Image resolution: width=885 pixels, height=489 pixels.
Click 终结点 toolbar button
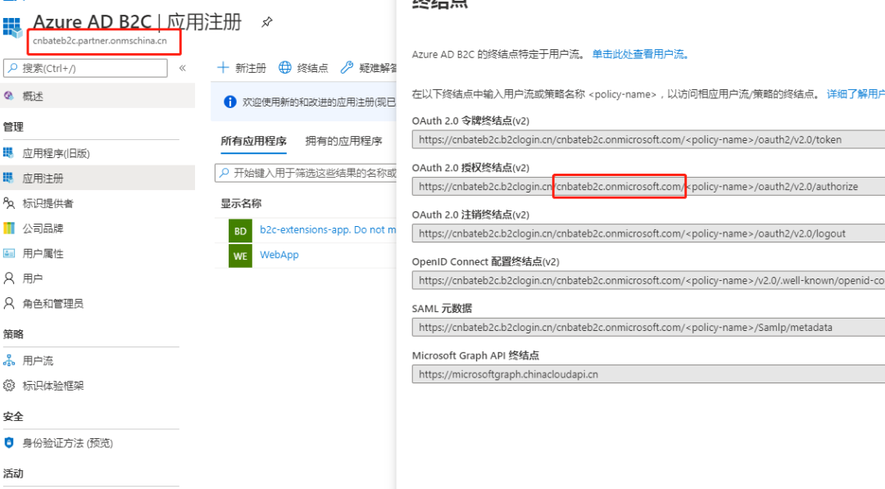(303, 68)
